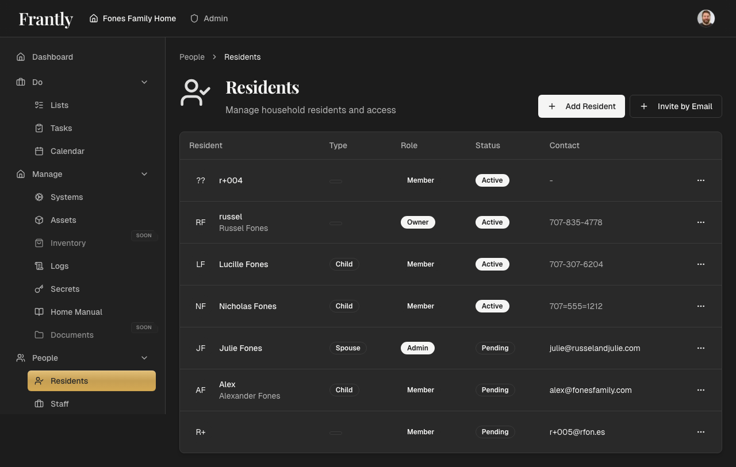Open the Admin menu in the top bar

coord(209,18)
